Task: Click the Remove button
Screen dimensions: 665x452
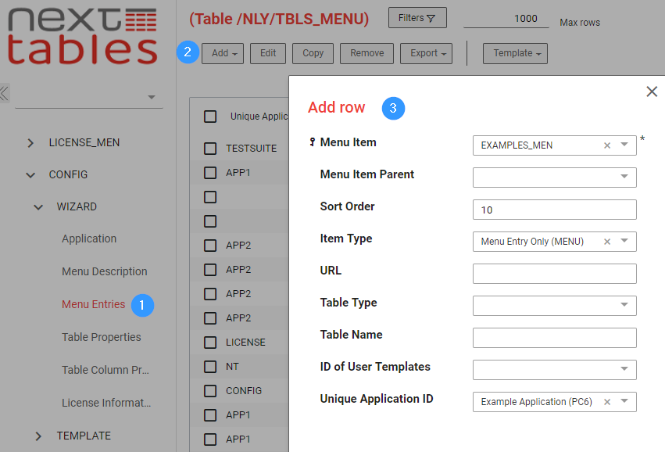Action: tap(366, 53)
